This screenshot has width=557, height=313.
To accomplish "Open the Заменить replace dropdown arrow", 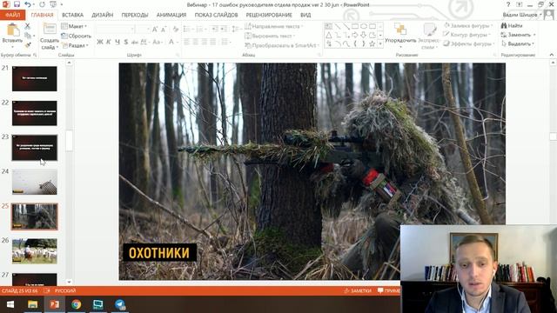I will click(x=534, y=35).
